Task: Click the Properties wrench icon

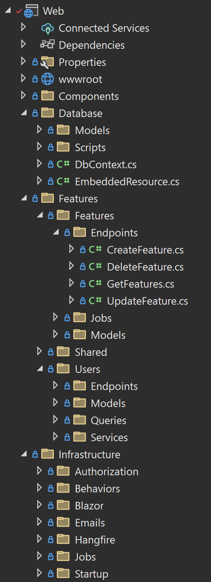Action: tap(47, 62)
